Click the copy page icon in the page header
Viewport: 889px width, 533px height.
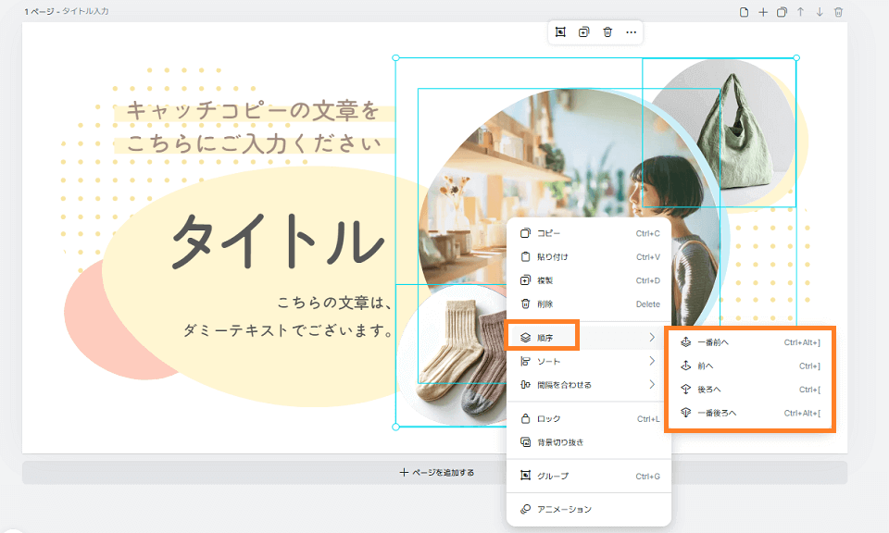tap(782, 12)
